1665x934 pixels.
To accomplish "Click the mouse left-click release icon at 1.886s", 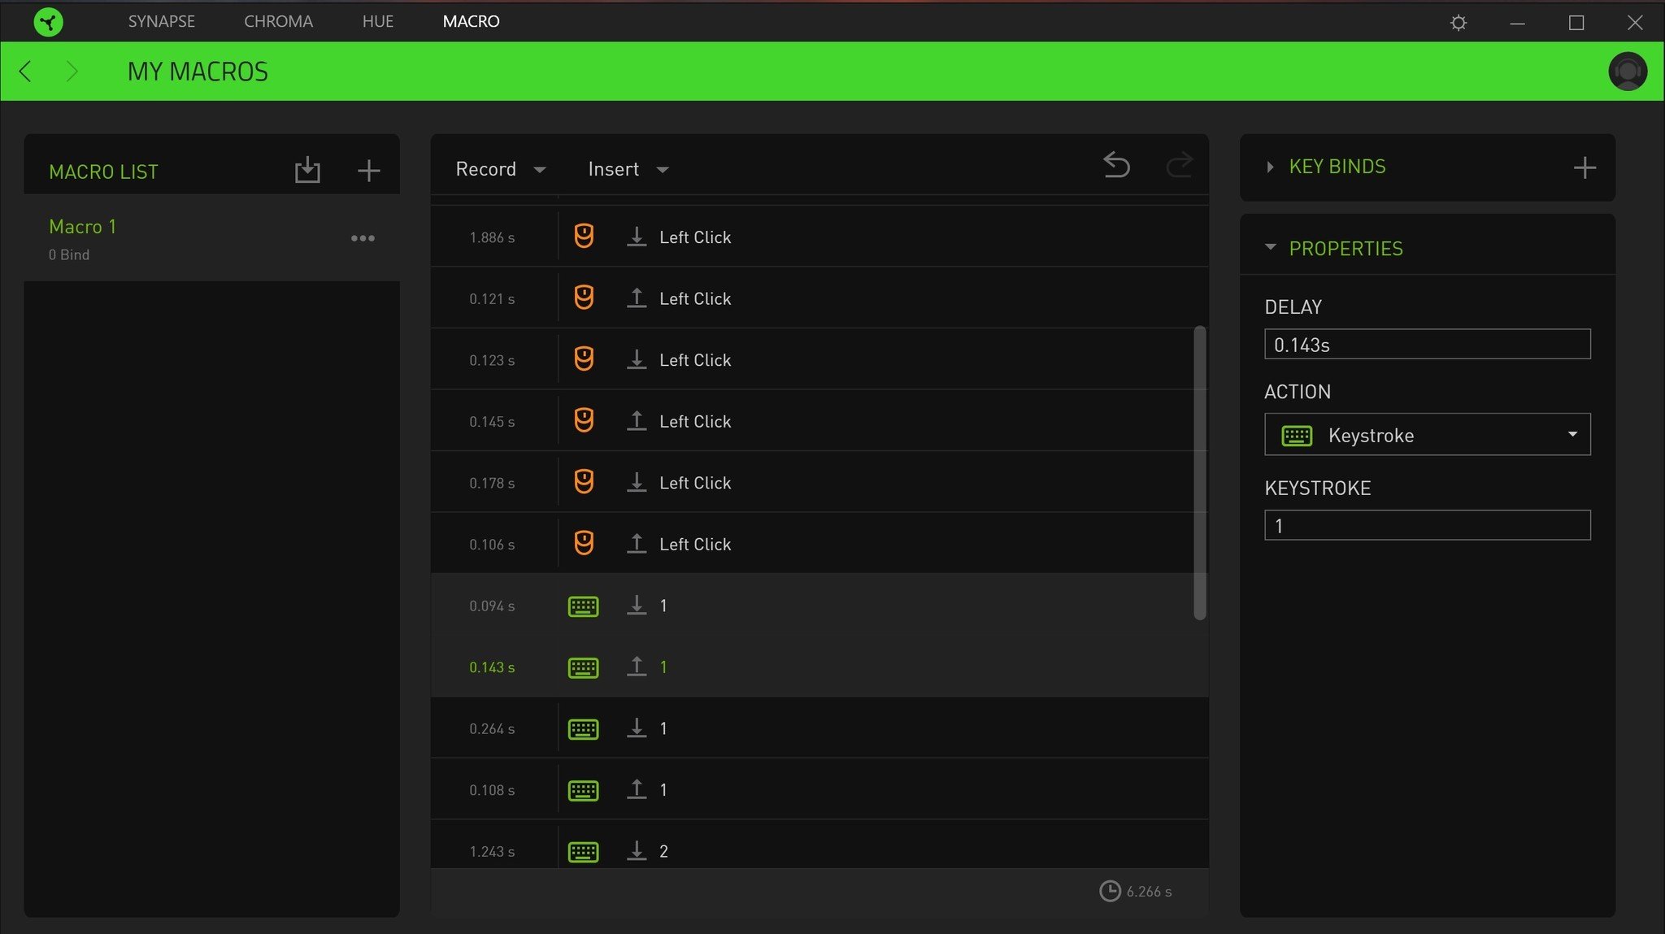I will (x=635, y=237).
